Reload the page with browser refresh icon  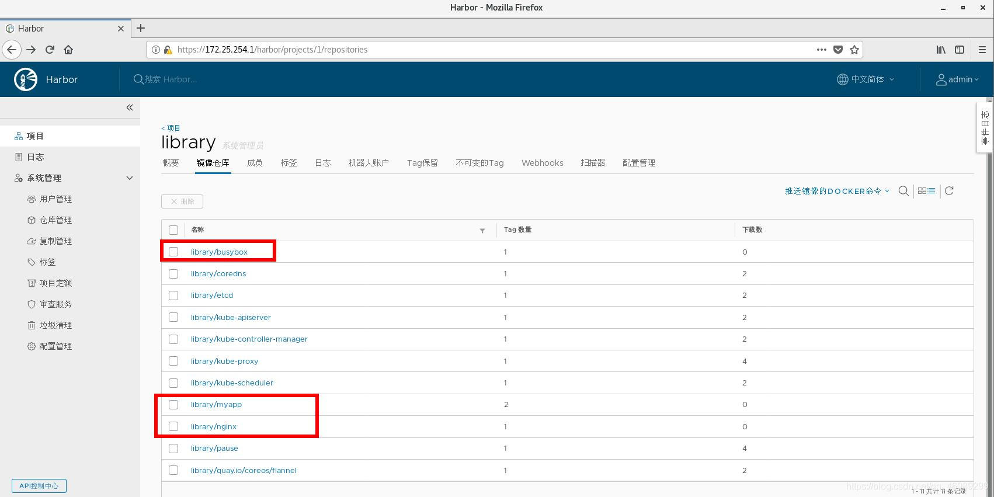click(50, 50)
